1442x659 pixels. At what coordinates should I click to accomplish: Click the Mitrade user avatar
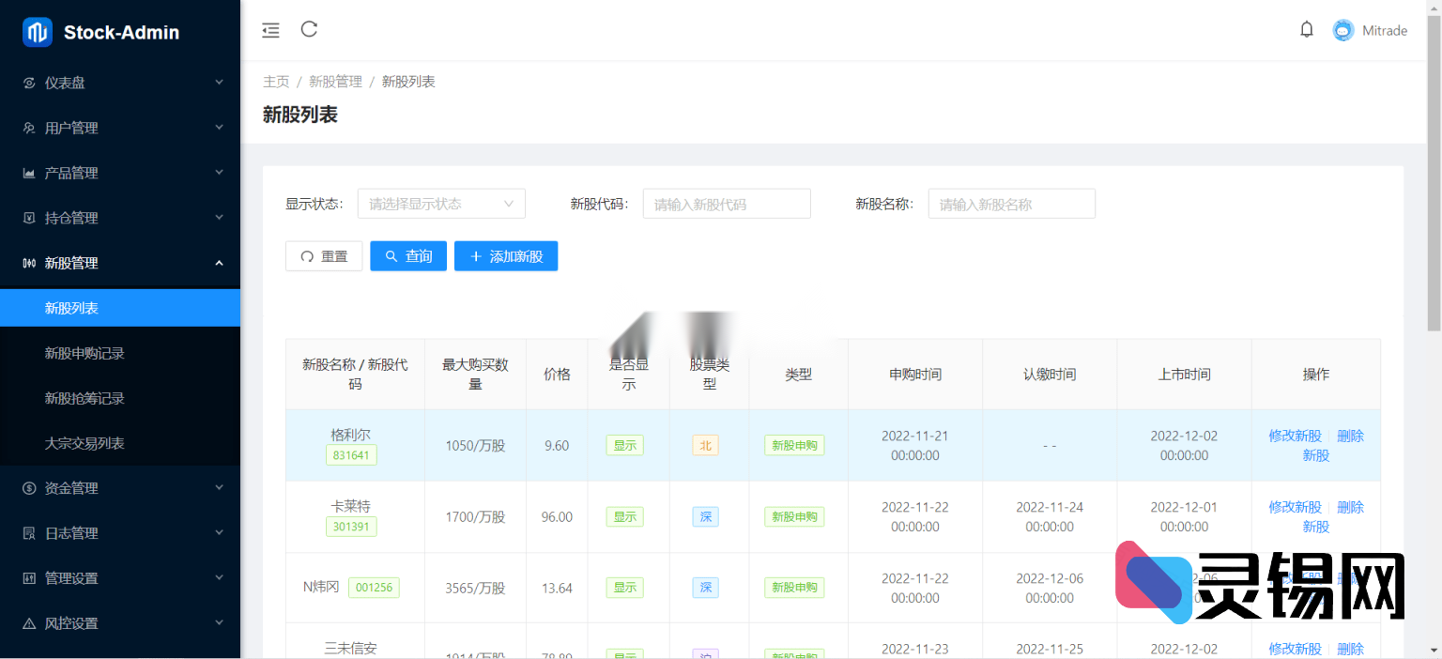(1343, 29)
